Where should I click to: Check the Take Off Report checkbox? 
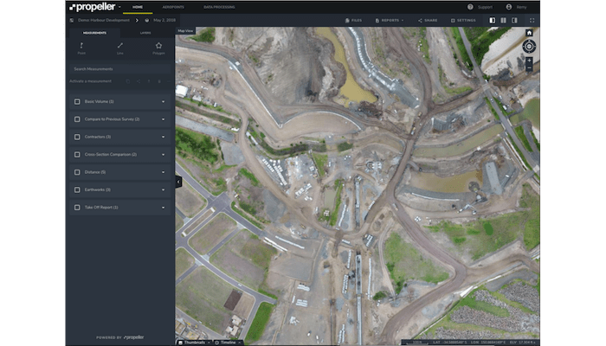coord(77,208)
